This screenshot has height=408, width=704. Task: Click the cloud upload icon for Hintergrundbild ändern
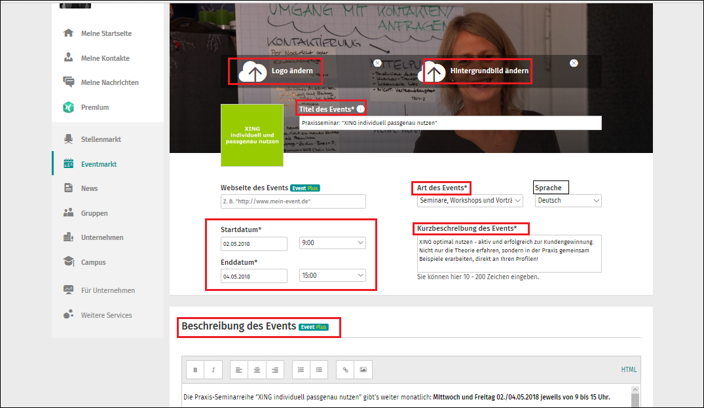pyautogui.click(x=432, y=72)
